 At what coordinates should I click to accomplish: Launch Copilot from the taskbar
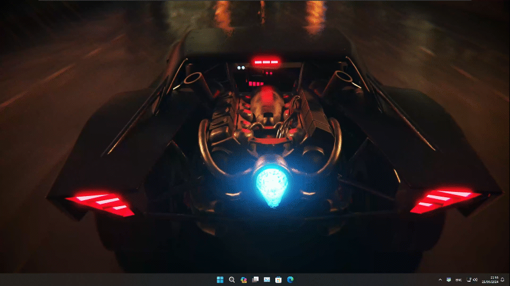(244, 279)
